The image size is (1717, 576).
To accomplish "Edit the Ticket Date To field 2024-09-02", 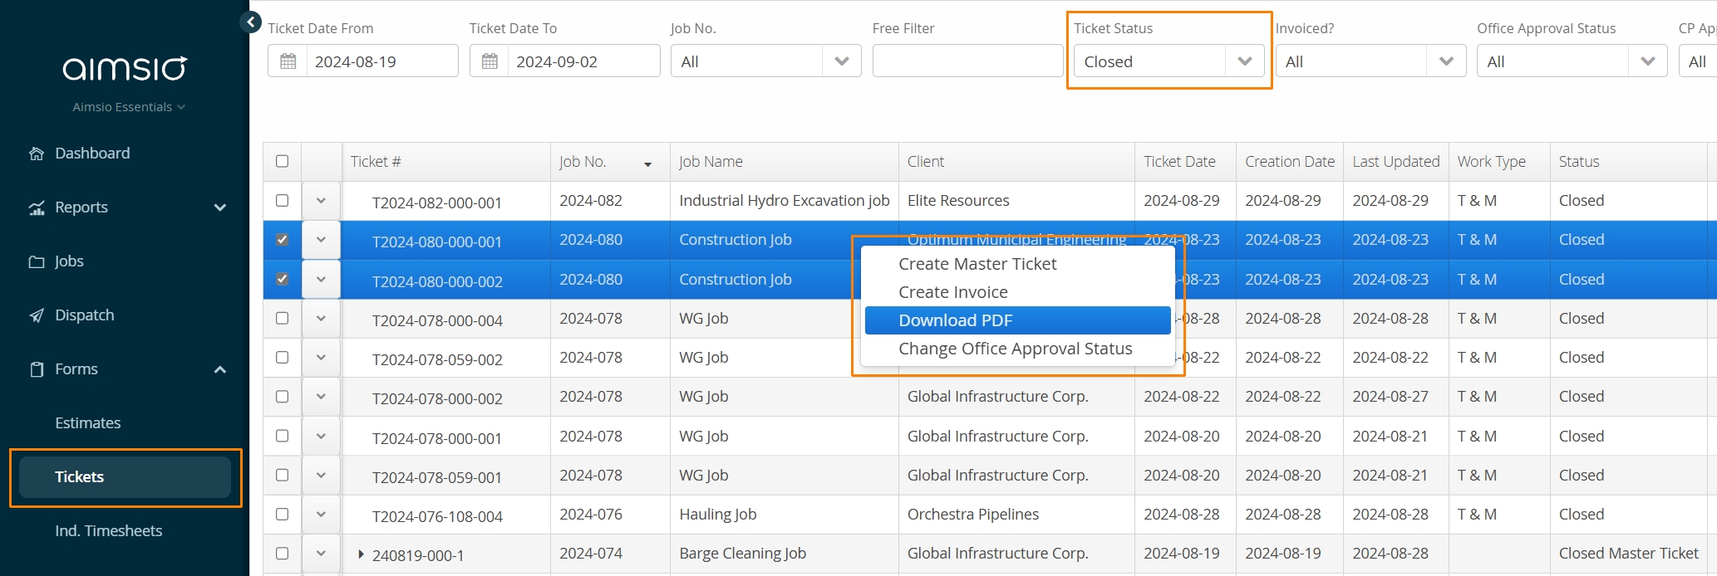I will 584,61.
